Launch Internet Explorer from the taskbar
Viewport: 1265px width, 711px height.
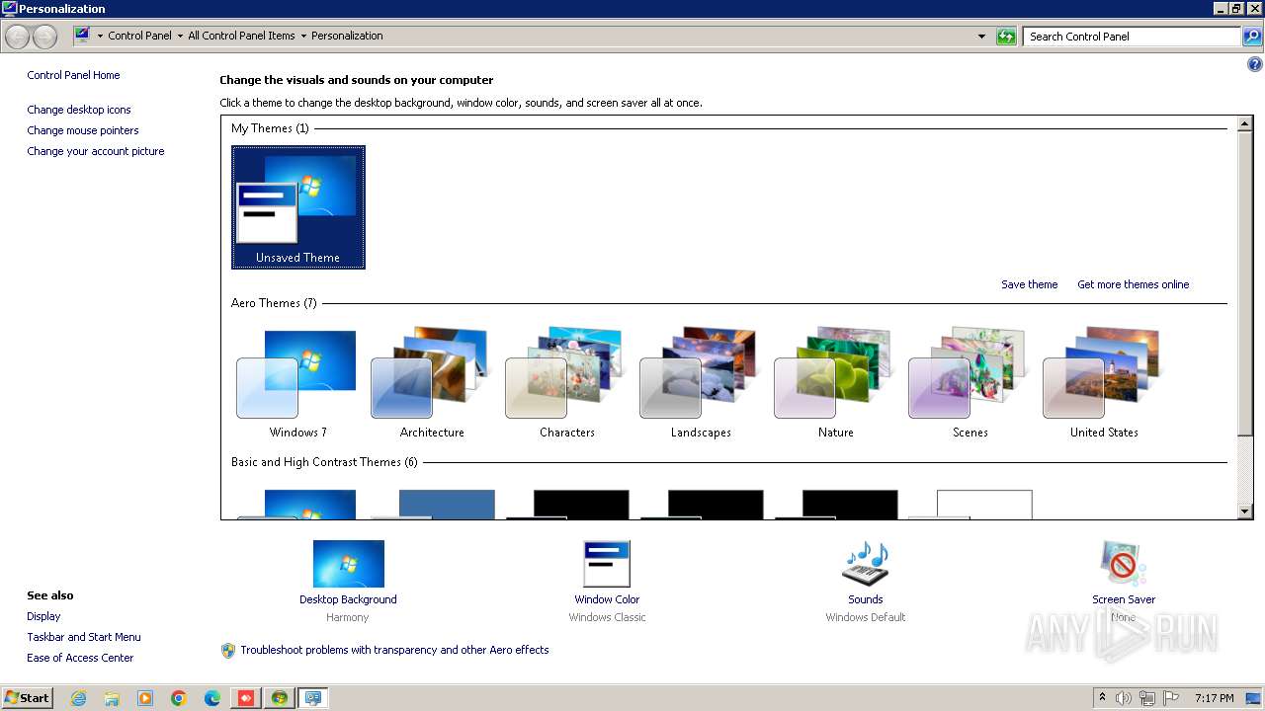(x=79, y=698)
